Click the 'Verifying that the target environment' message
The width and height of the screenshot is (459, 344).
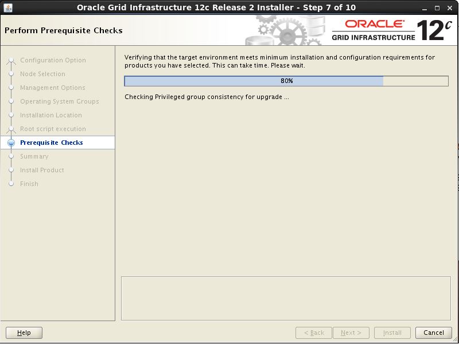coord(279,61)
